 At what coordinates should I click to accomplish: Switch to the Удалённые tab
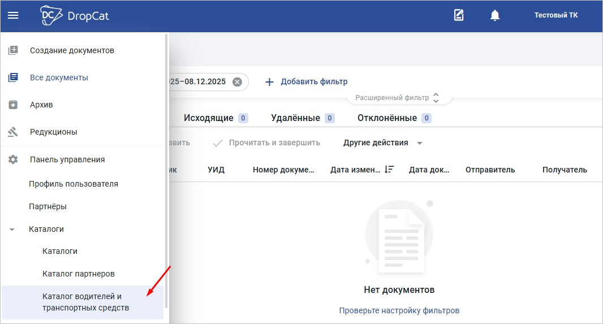click(x=295, y=118)
